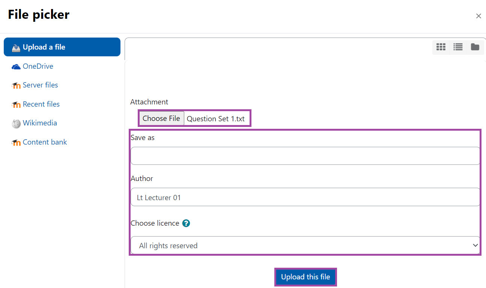Click the Author label
Image resolution: width=486 pixels, height=288 pixels.
[142, 179]
